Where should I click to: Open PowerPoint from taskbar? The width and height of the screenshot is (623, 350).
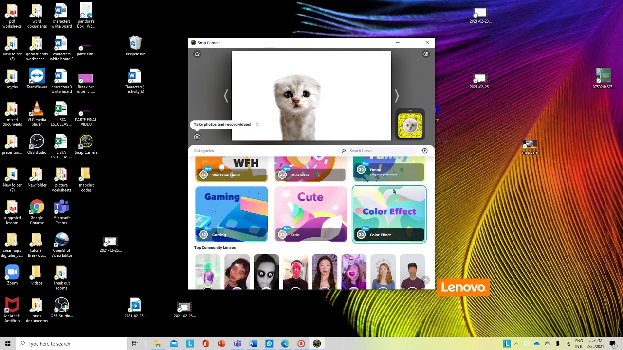221,344
